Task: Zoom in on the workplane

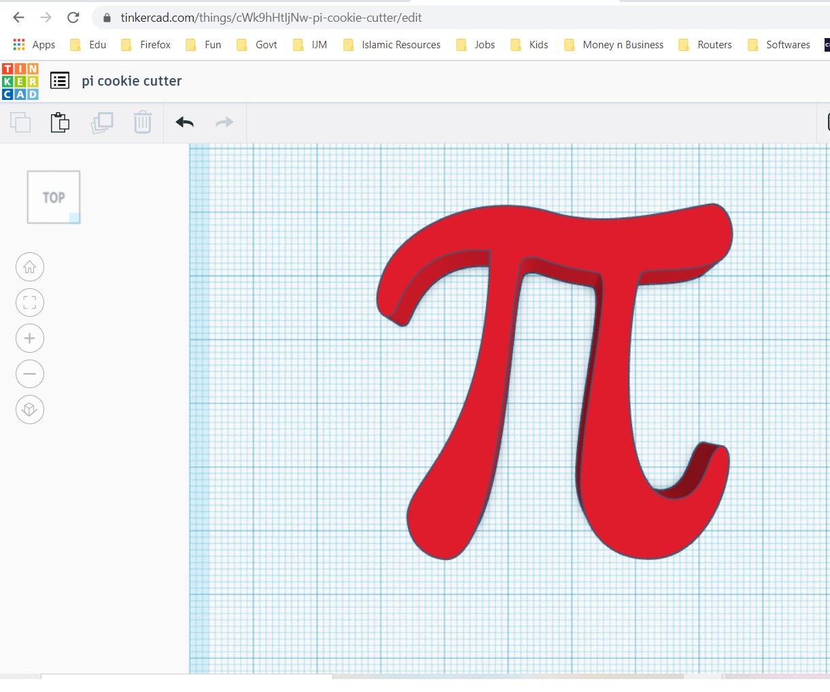Action: tap(29, 338)
